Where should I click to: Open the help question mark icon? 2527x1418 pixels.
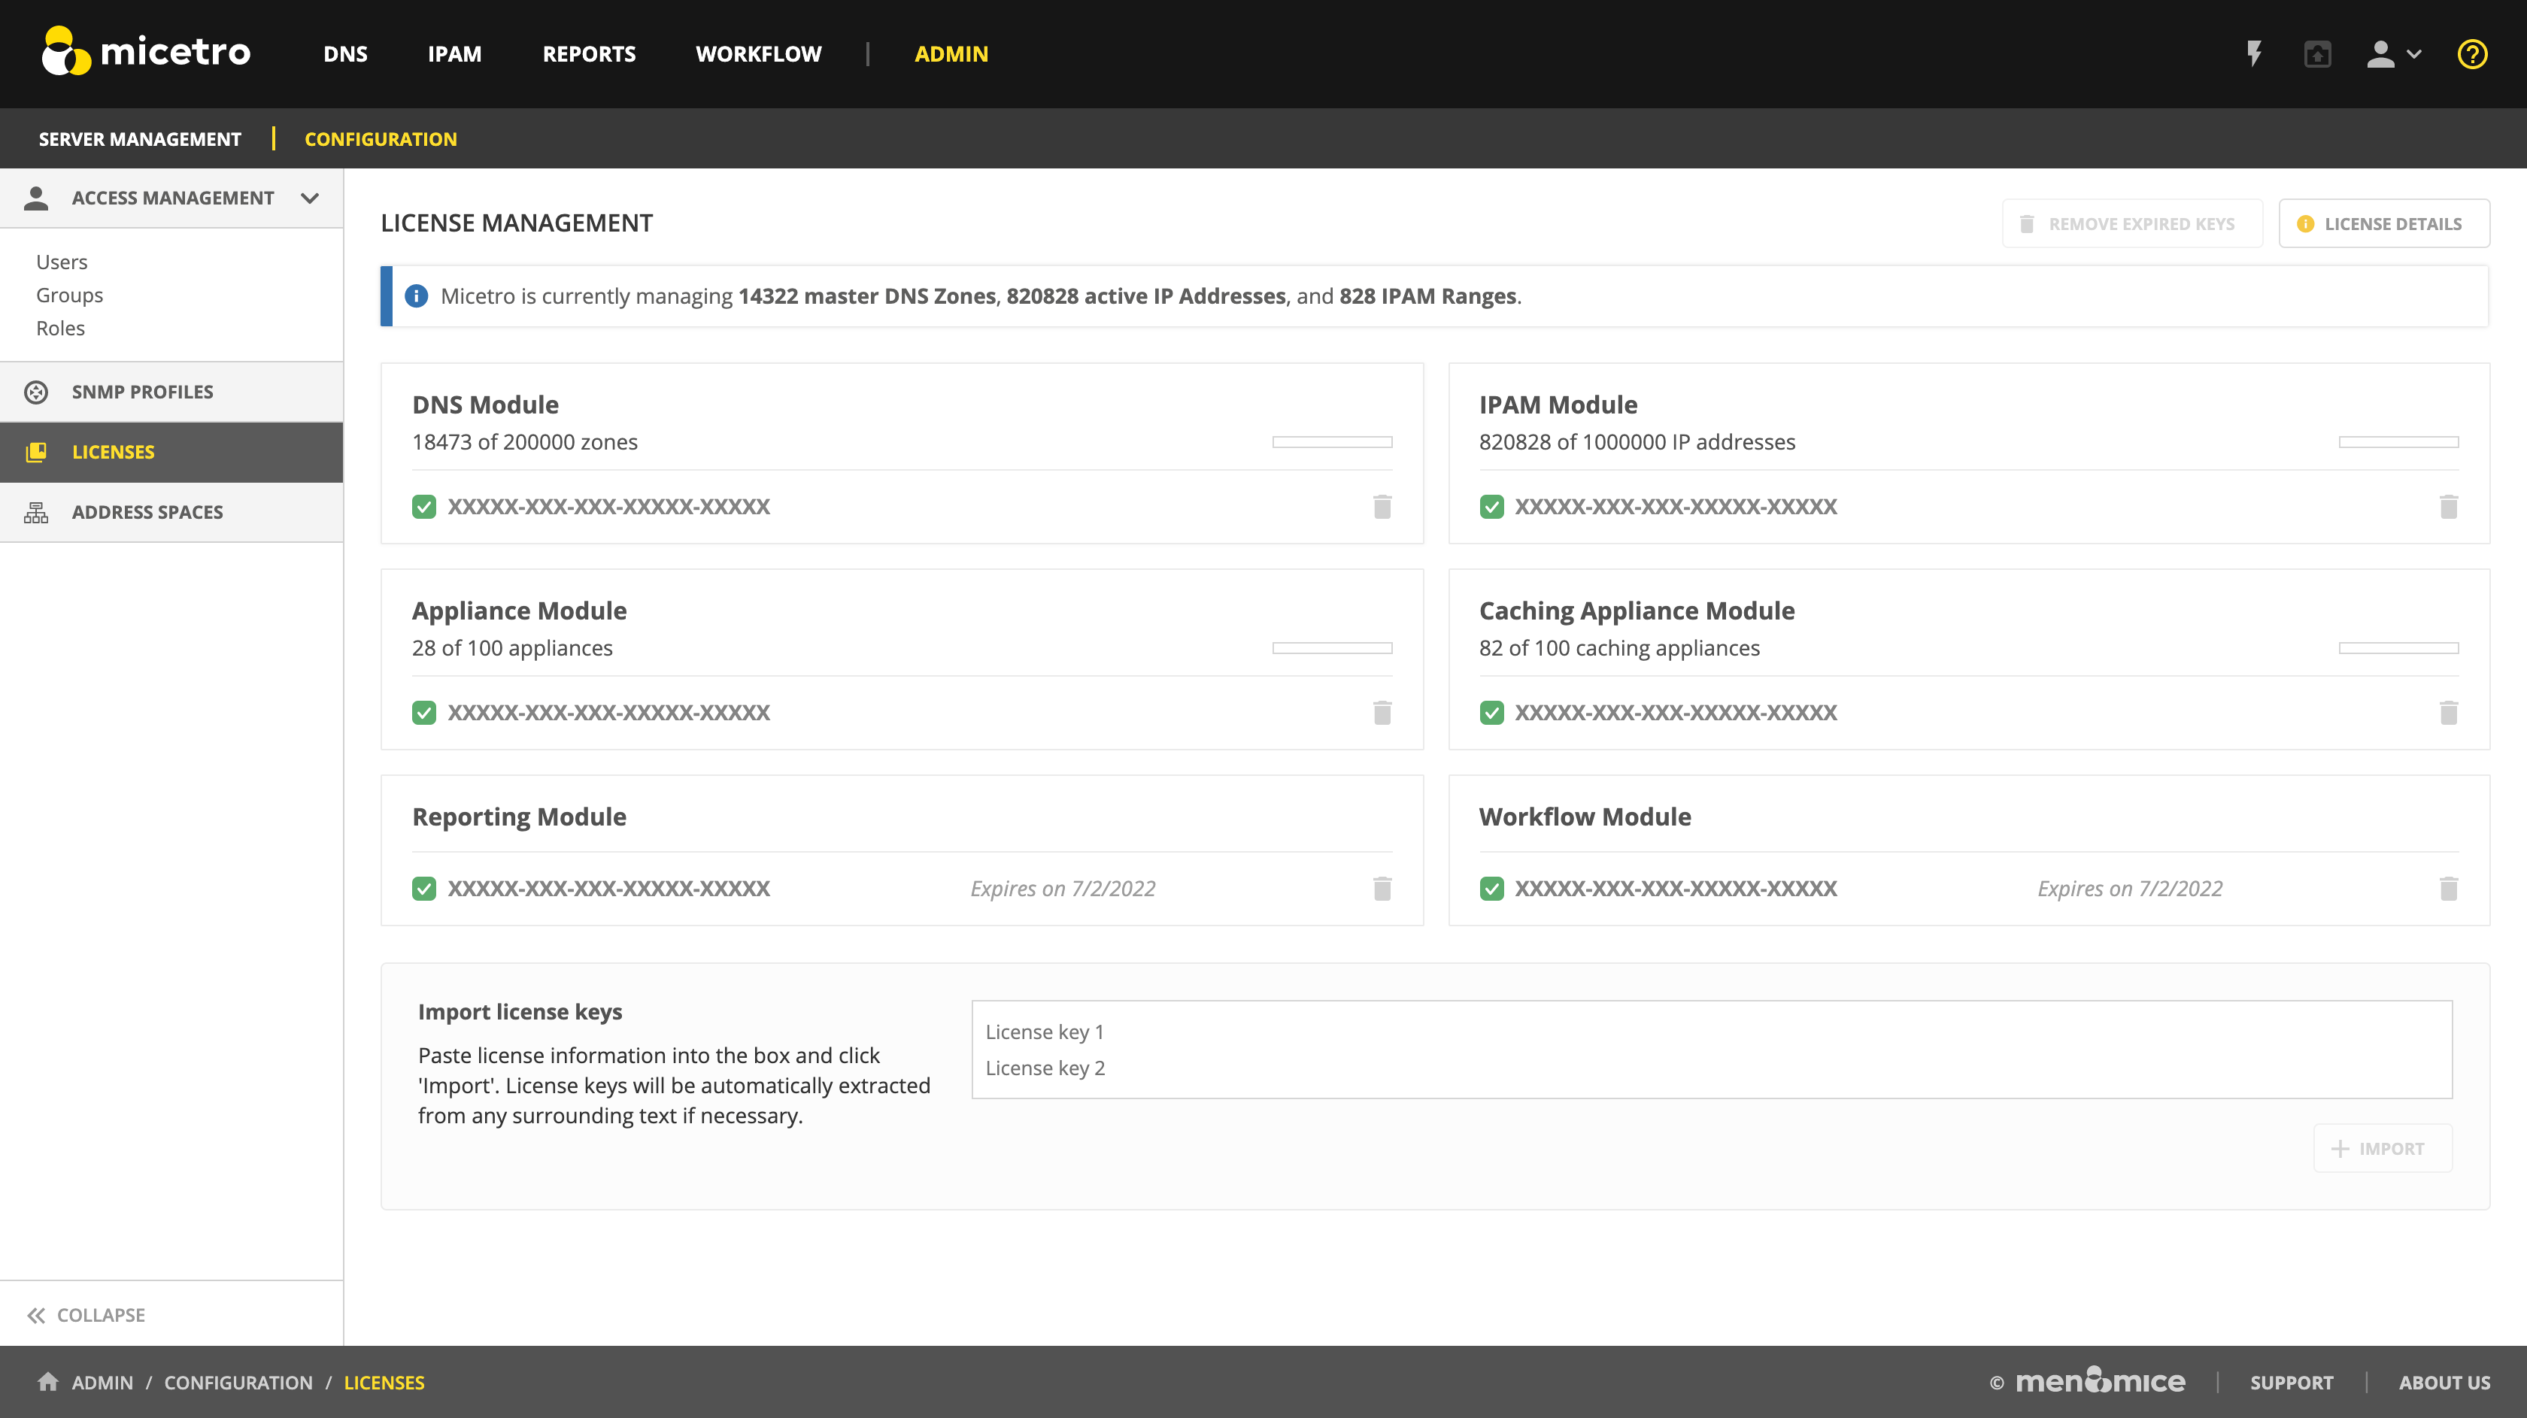(x=2472, y=54)
